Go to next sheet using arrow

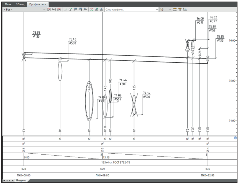10,180
